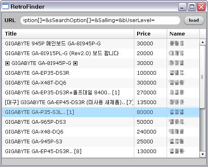Select row GIGABYTE GA-EP35-DS3R
Screen dimensions: 208x167
coord(101,73)
